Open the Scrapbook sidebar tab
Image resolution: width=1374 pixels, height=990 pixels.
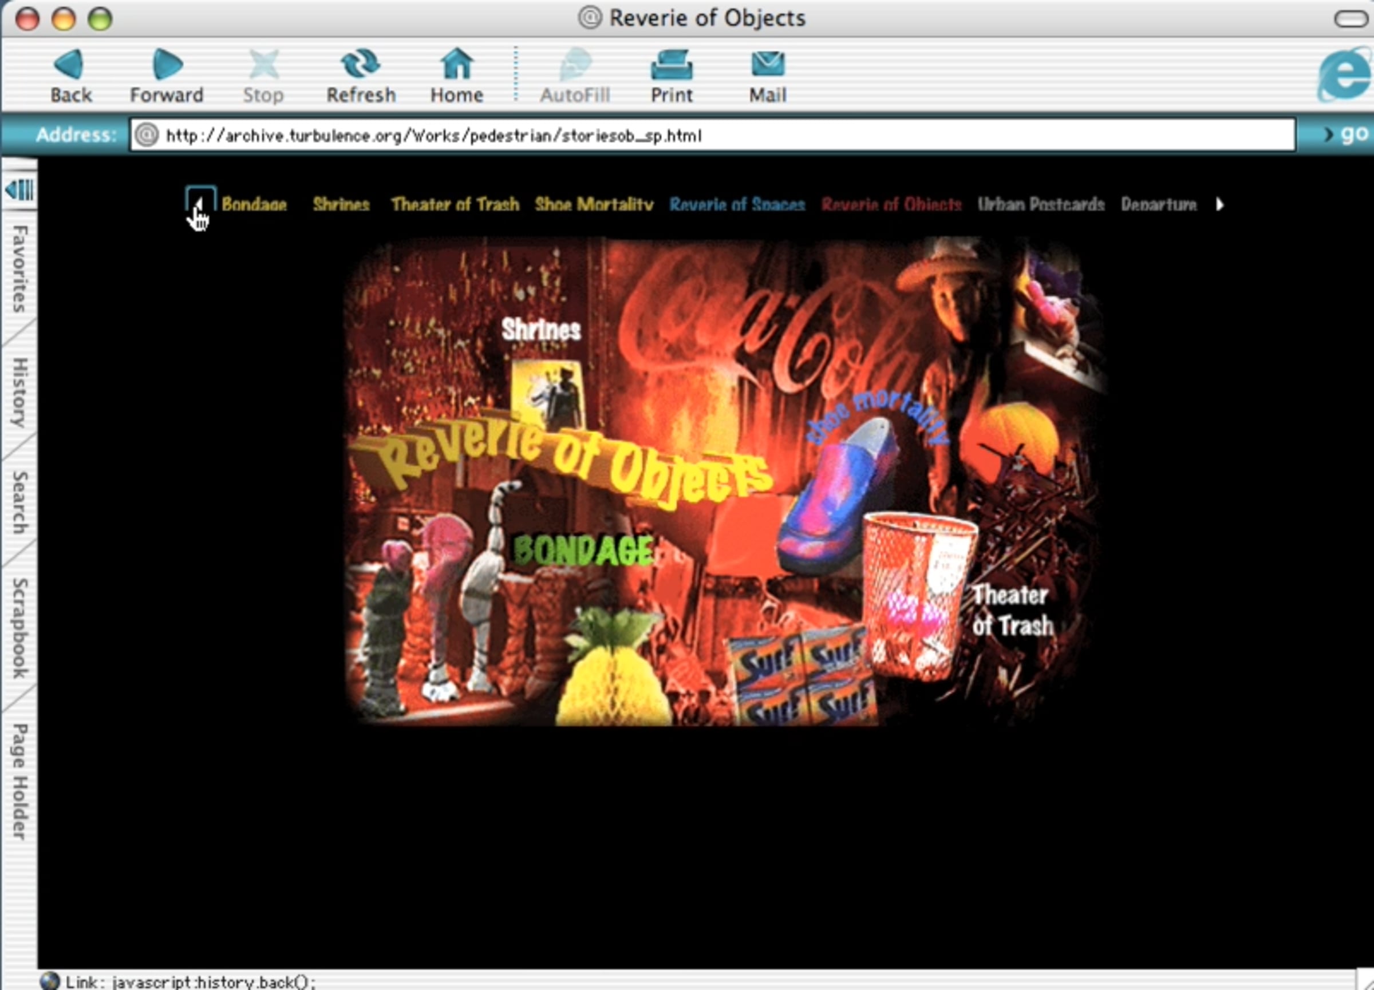coord(20,628)
